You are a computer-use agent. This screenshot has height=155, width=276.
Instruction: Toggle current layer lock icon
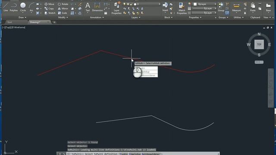(x=131, y=4)
